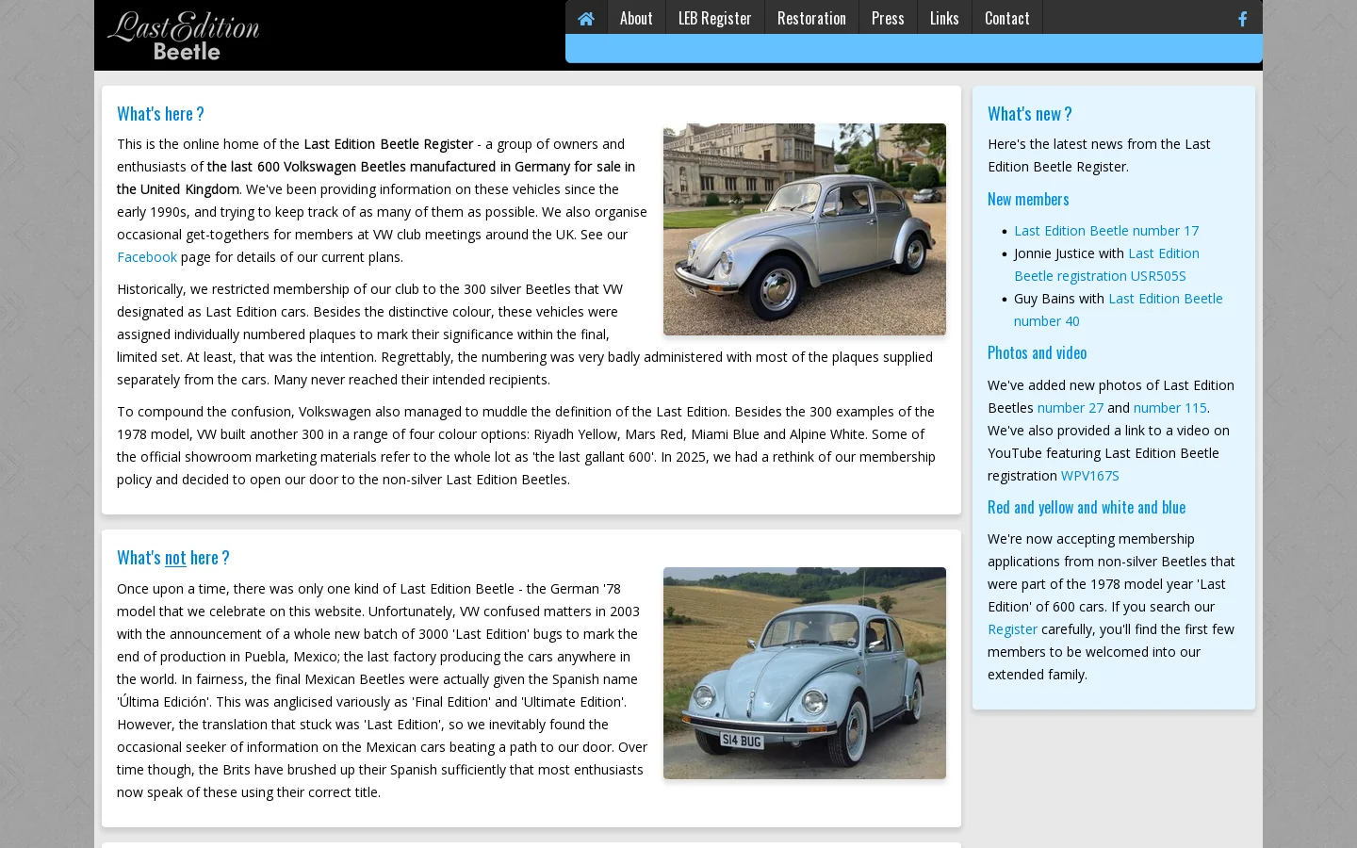The height and width of the screenshot is (848, 1357).
Task: Click the "New members" subheading
Action: (1028, 199)
